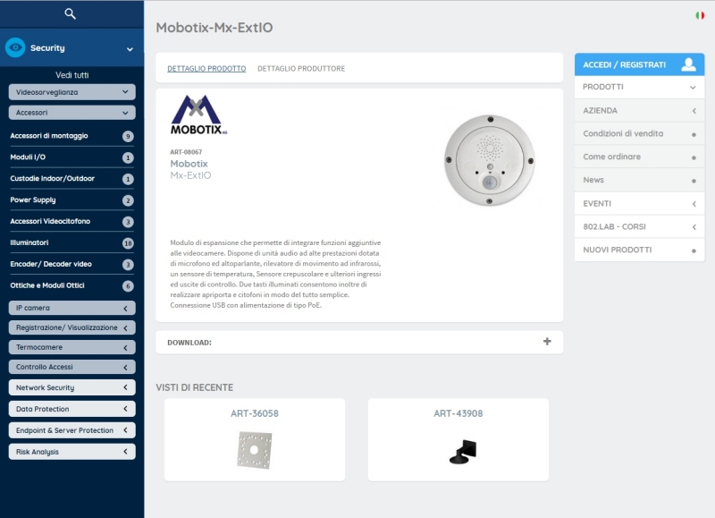
Task: Click the ART-43908 black bracket thumbnail
Action: 463,452
